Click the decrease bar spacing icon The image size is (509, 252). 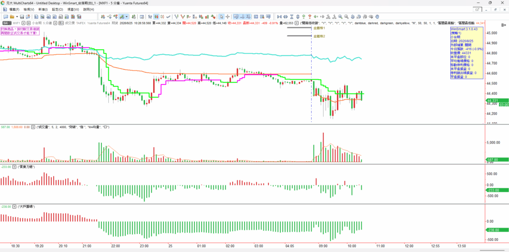[279, 16]
